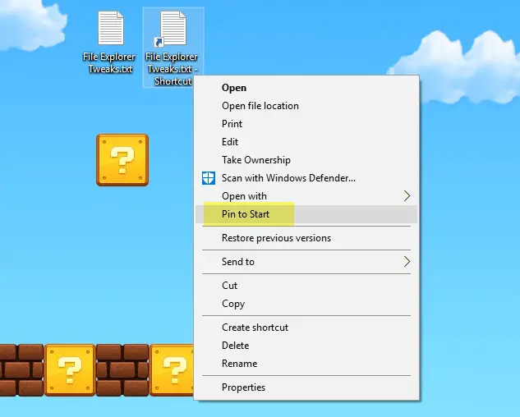This screenshot has width=520, height=417.
Task: Select Rename in the context menu
Action: 306,364
